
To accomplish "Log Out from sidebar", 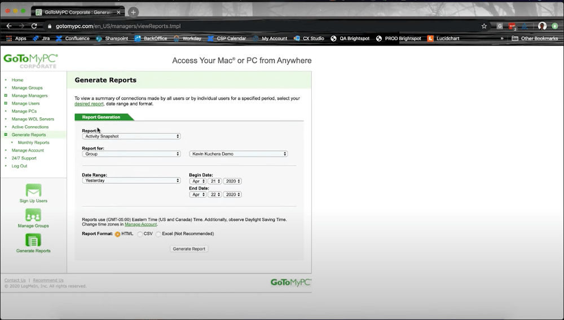I will click(x=19, y=166).
